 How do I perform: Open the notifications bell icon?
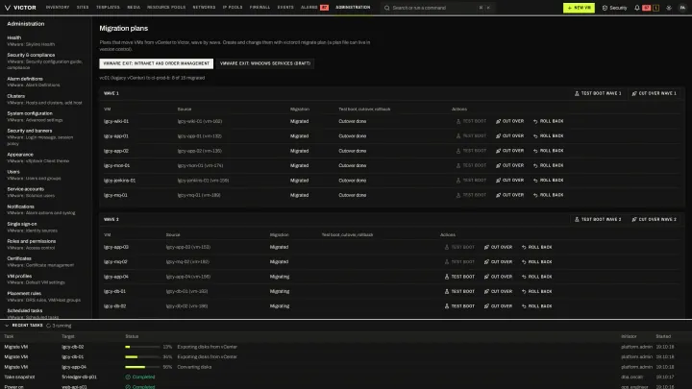click(637, 8)
